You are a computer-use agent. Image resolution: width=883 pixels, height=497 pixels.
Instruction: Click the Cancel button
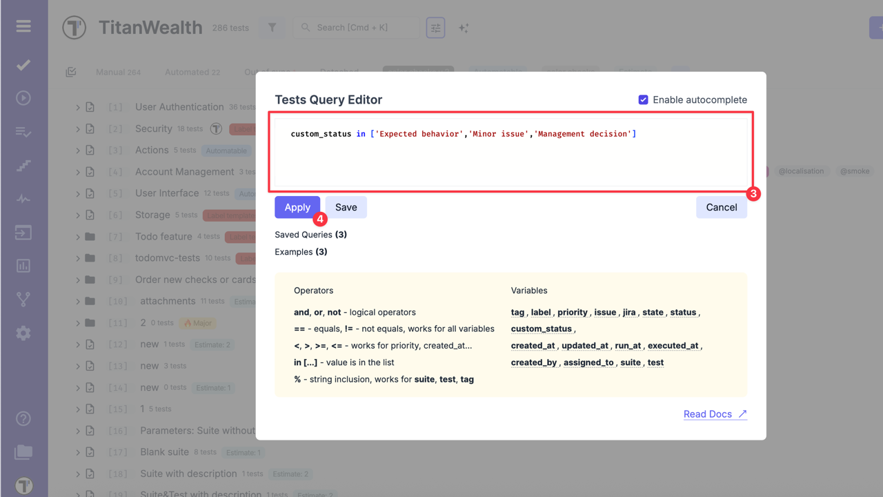[x=721, y=207]
